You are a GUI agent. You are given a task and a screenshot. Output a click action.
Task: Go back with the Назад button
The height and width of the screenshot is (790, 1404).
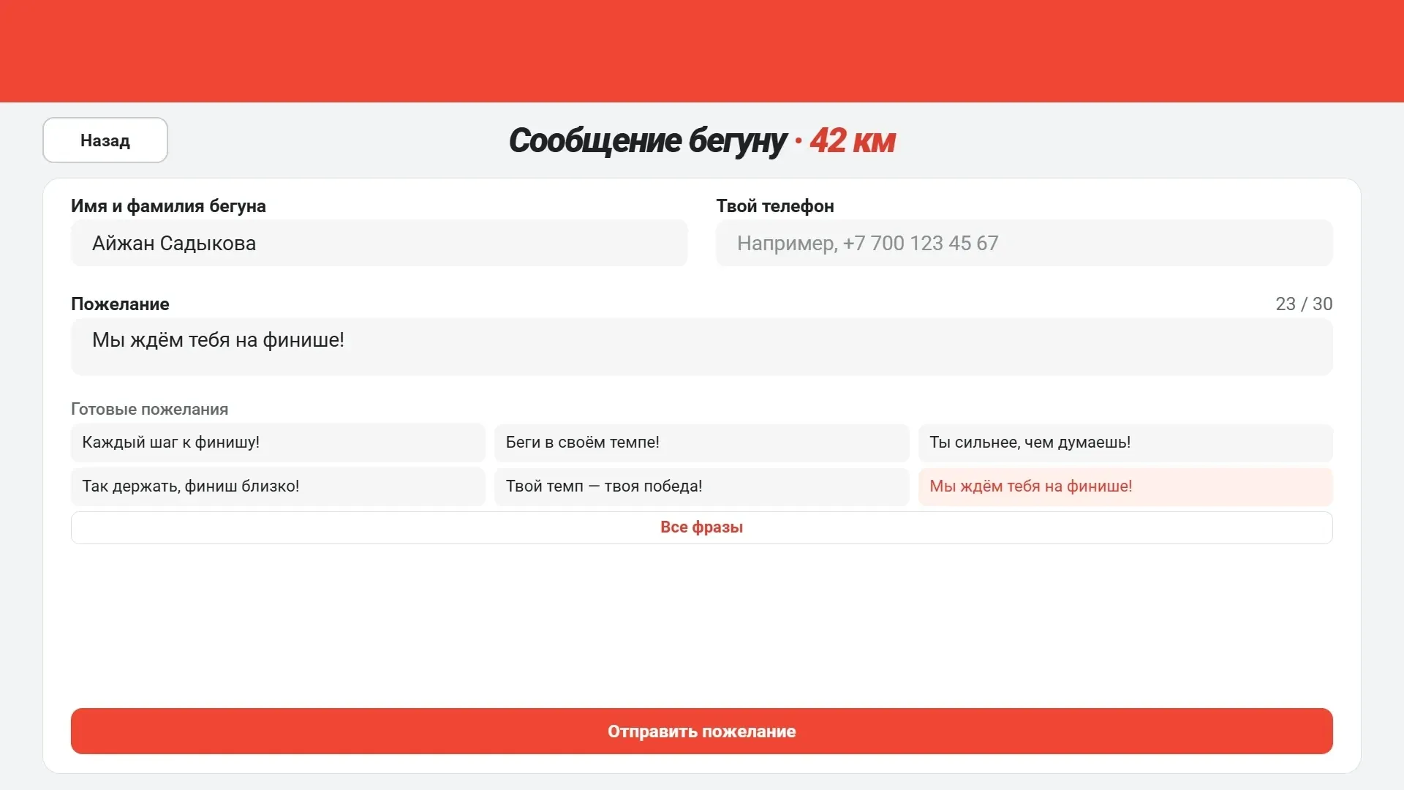[105, 140]
